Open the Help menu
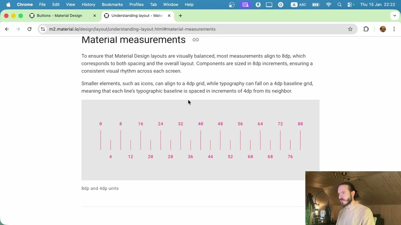 pos(189,4)
